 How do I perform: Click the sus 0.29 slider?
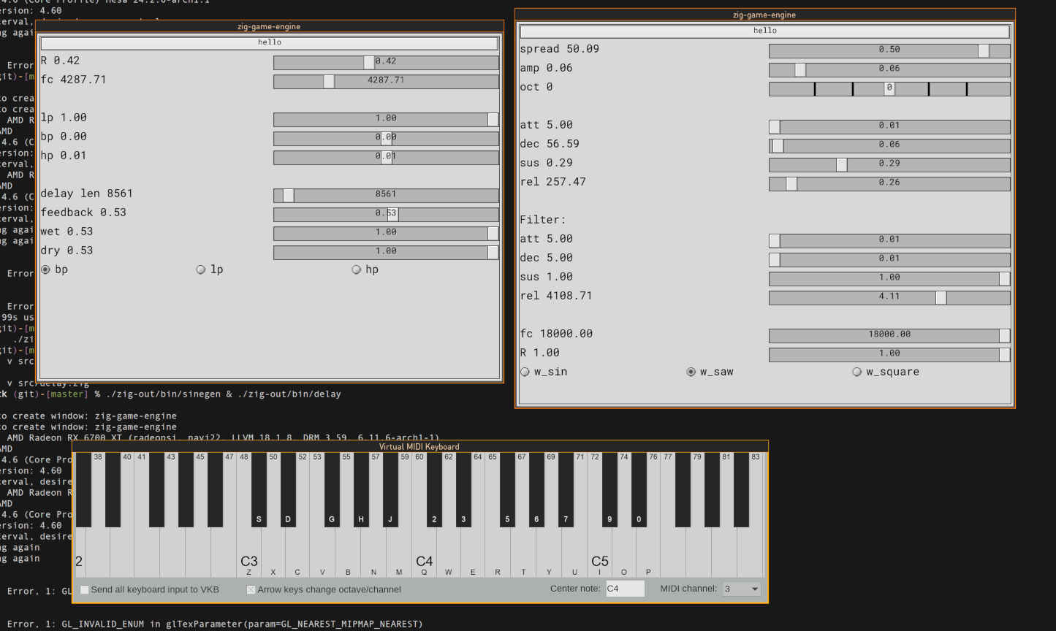tap(889, 164)
